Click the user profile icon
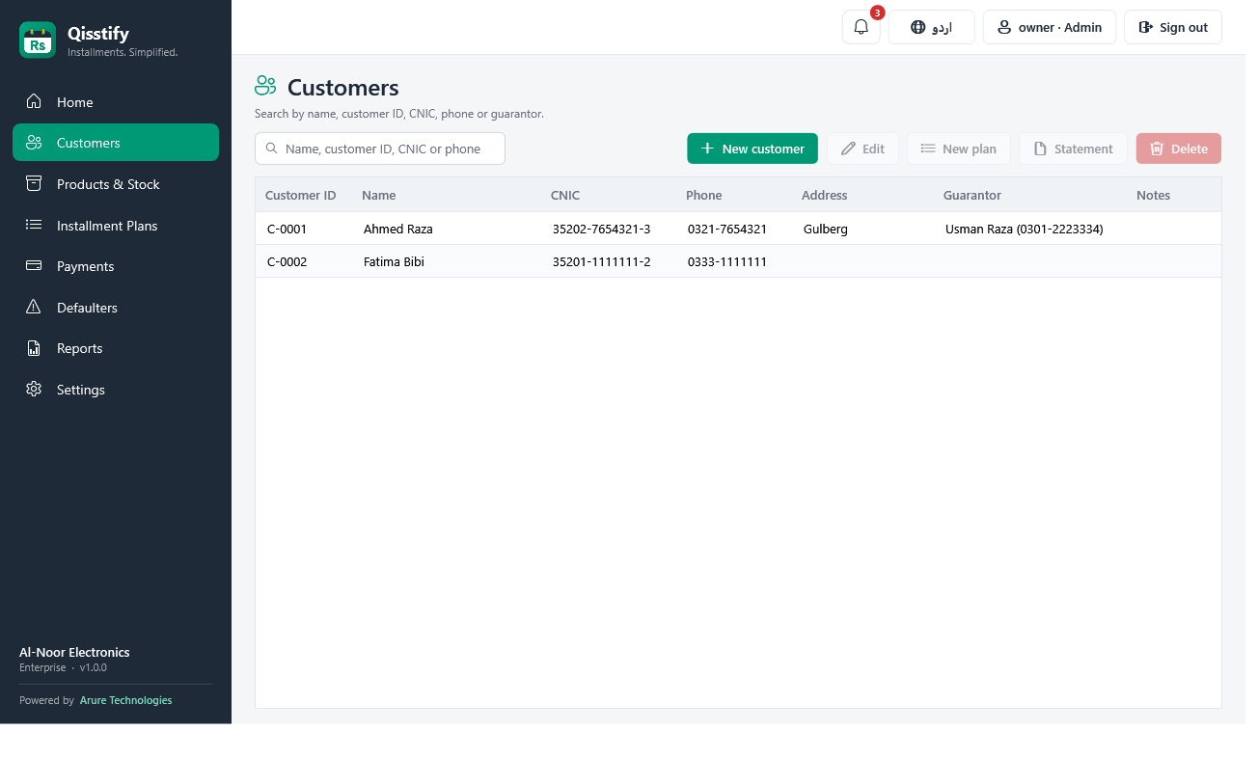Screen dimensions: 1258x758 (x=1004, y=27)
